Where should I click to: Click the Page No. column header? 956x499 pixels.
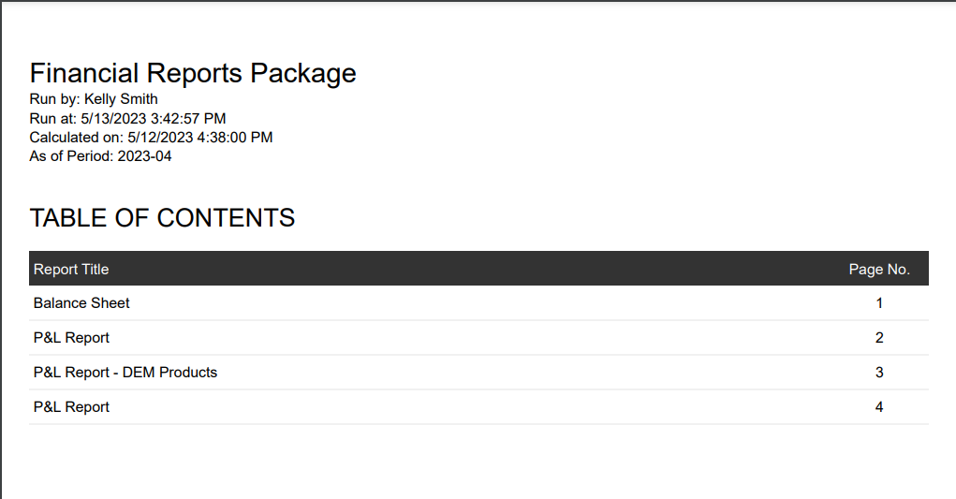[x=879, y=270]
